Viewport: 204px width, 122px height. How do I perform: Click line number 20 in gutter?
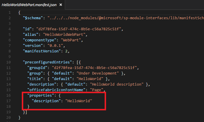coord(8,118)
